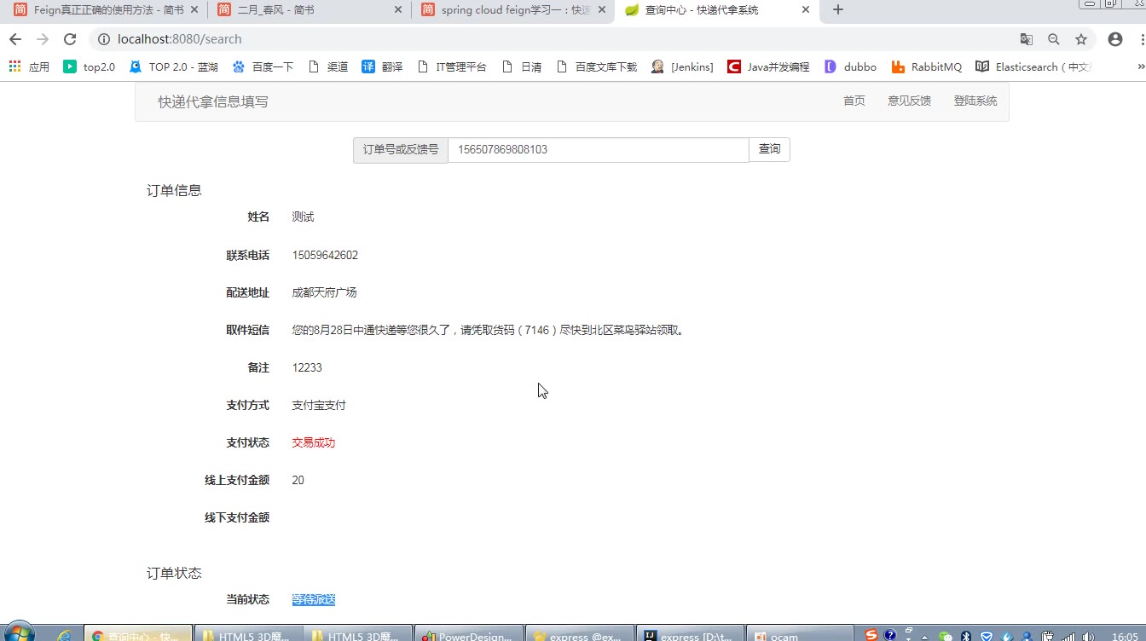The image size is (1146, 641).
Task: Expand the bookmarks overflow chevron
Action: click(x=1141, y=66)
